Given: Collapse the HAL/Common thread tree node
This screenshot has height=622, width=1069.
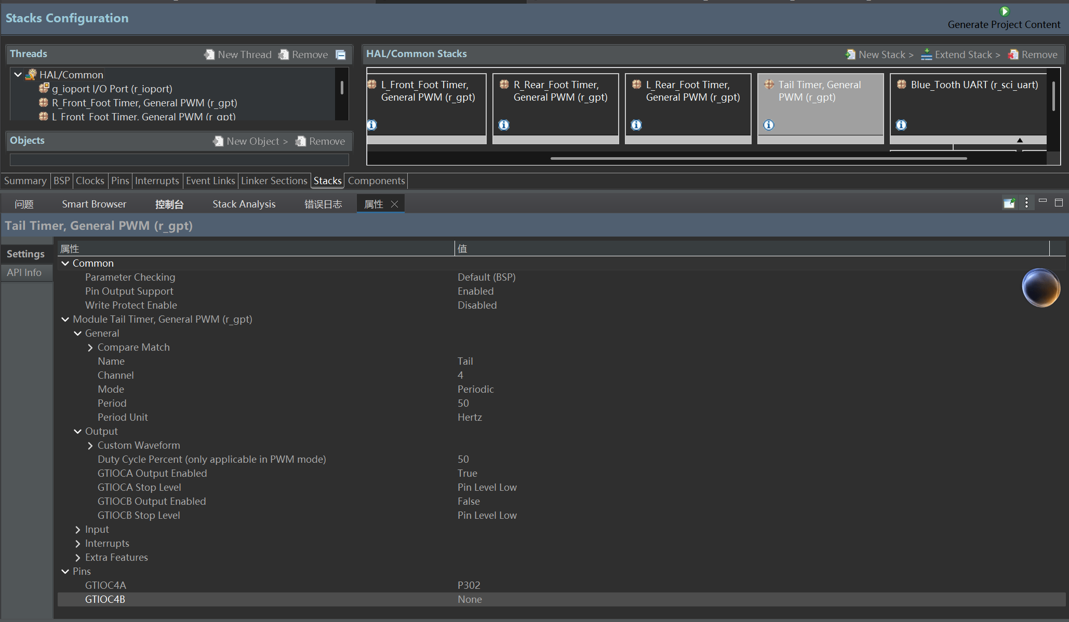Looking at the screenshot, I should (18, 75).
